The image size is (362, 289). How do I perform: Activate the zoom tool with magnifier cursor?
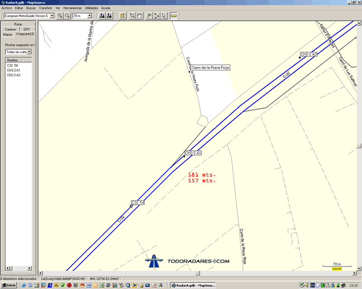tap(132, 16)
